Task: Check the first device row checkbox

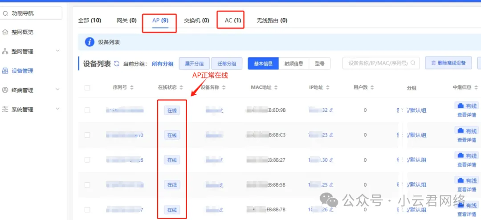Action: (x=87, y=110)
